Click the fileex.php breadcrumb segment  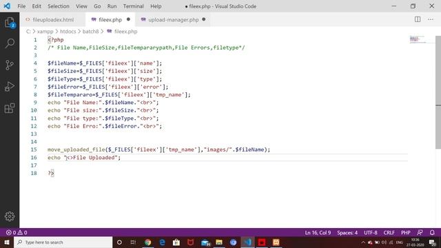125,32
